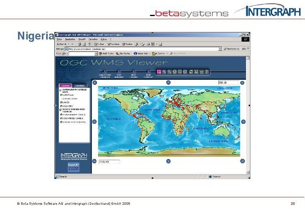This screenshot has height=211, width=305.
Task: Activate the zoom in magnifier tool
Action: coord(164,72)
